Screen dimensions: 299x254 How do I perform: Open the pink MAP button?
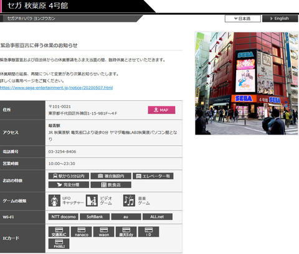coord(161,110)
